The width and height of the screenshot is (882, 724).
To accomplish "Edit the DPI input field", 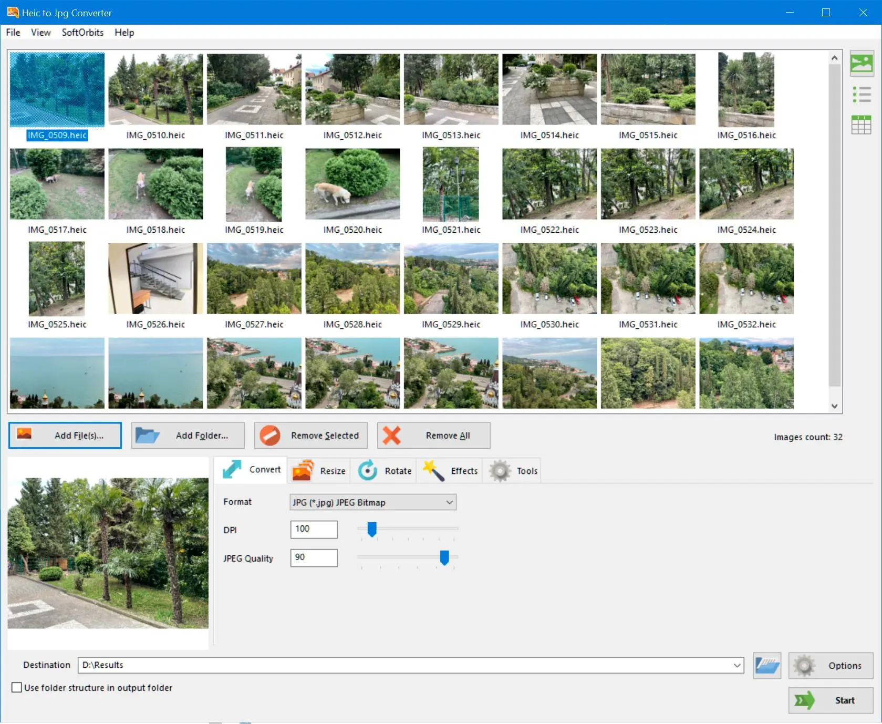I will (314, 530).
